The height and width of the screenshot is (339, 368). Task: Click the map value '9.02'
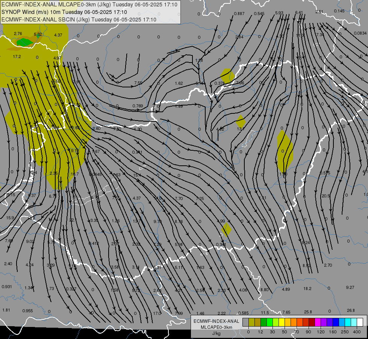pyautogui.click(x=30, y=241)
